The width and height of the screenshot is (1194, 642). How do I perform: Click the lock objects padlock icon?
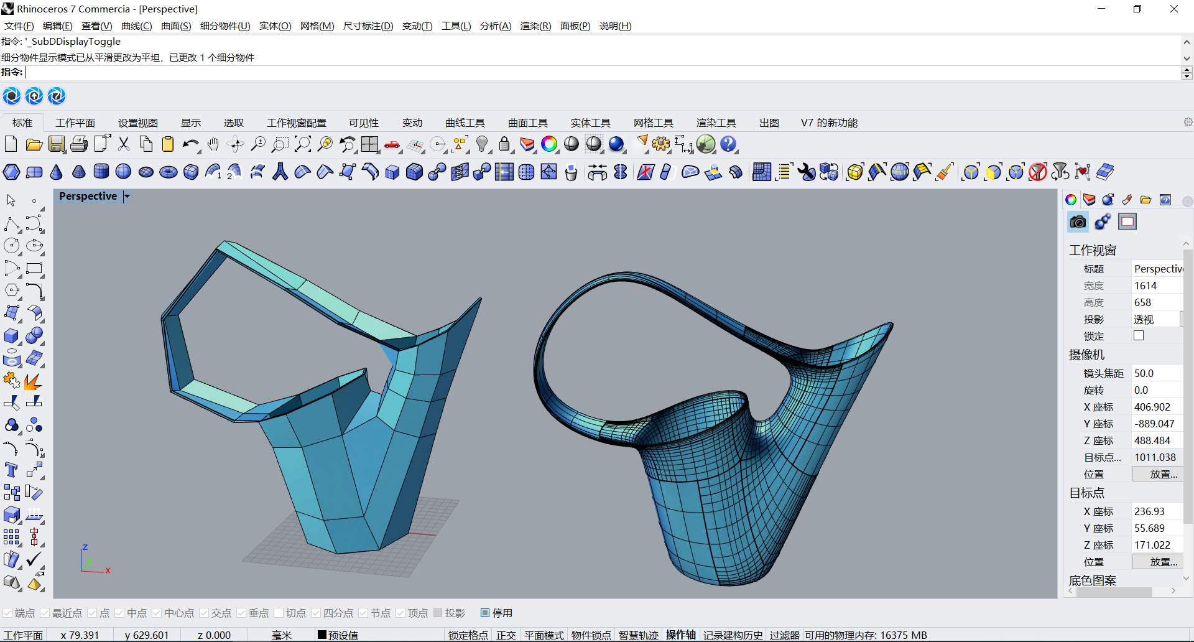[x=504, y=144]
